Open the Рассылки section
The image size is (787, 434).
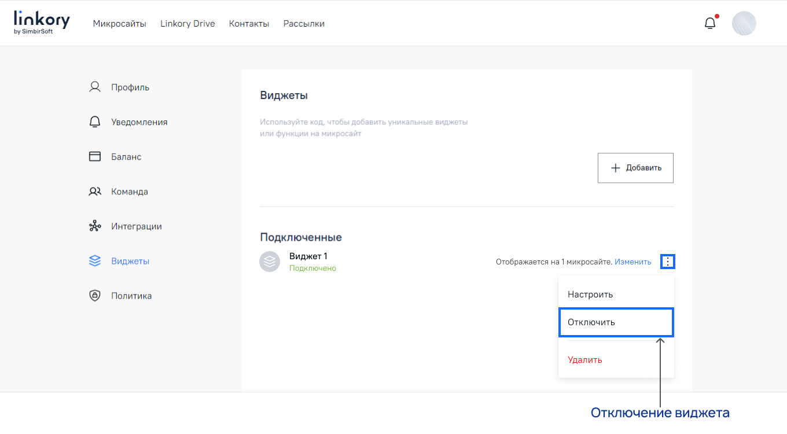(x=304, y=24)
